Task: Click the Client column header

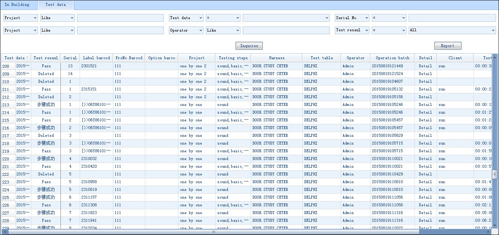Action: pos(455,58)
